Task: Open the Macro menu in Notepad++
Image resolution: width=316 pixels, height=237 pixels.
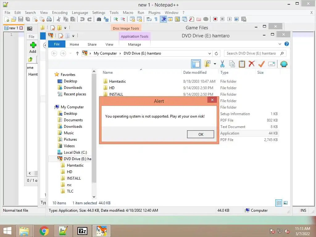Action: (128, 13)
